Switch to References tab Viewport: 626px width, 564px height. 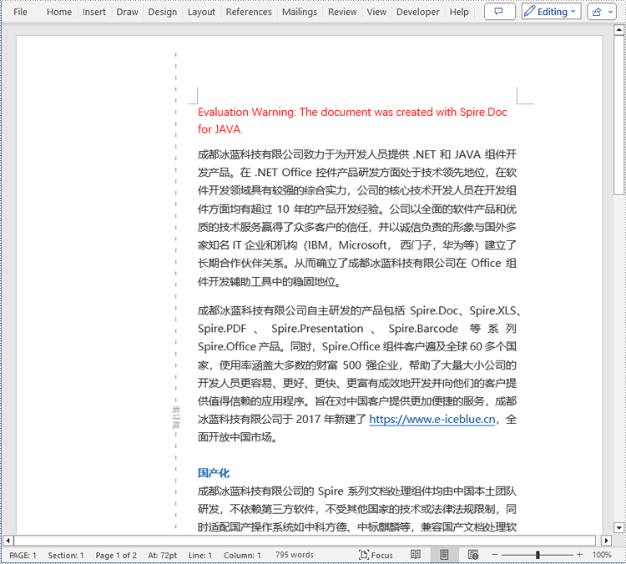coord(249,12)
